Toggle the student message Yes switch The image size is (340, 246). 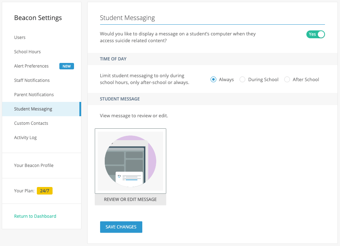coord(315,34)
